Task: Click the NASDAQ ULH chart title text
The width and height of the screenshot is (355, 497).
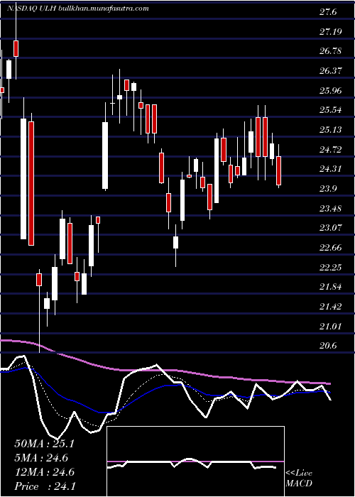Action: point(77,9)
